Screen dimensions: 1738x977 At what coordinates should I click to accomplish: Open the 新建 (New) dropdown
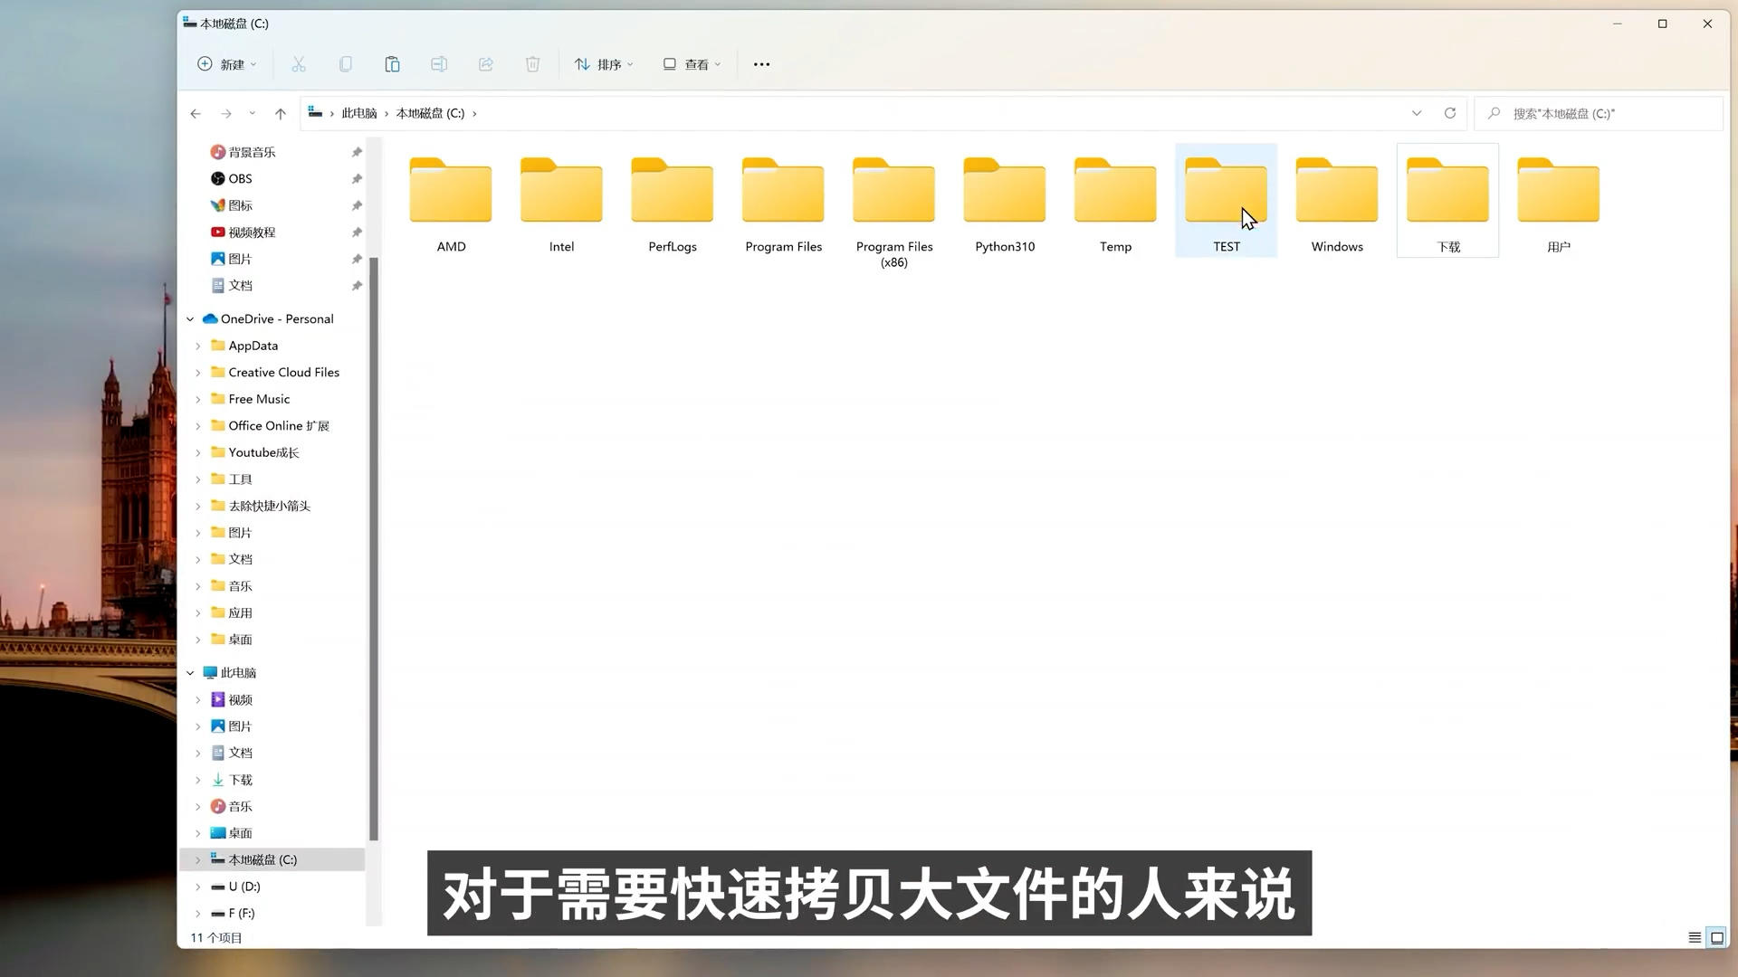[x=226, y=63]
